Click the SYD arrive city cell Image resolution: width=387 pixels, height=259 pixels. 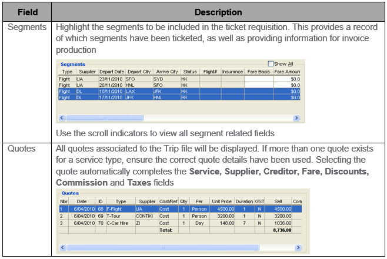(x=167, y=79)
